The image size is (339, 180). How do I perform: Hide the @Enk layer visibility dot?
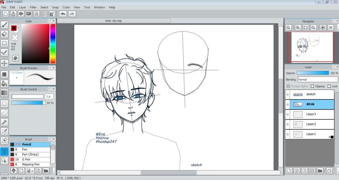pos(288,104)
